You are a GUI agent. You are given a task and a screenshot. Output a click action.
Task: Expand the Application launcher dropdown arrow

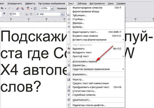coord(32,8)
